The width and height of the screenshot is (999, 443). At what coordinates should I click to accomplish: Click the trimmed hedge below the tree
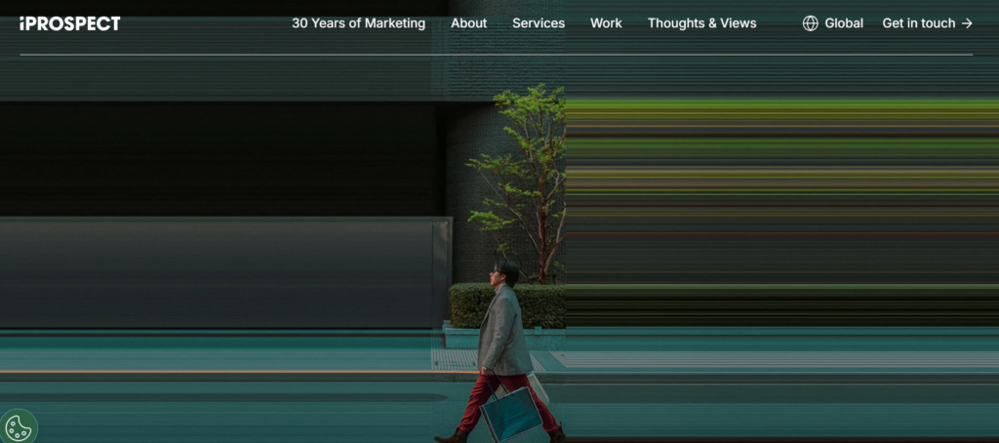pyautogui.click(x=506, y=305)
